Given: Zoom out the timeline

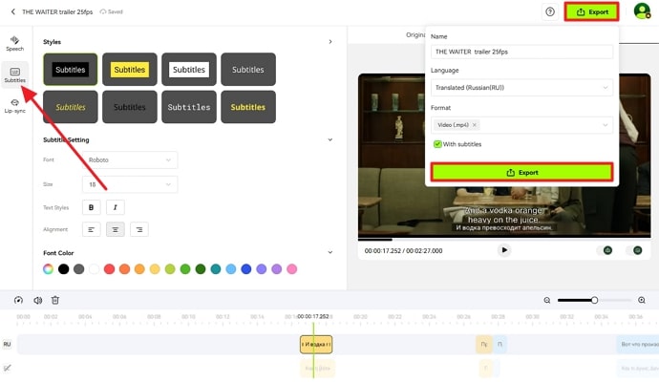Looking at the screenshot, I should click(x=547, y=300).
